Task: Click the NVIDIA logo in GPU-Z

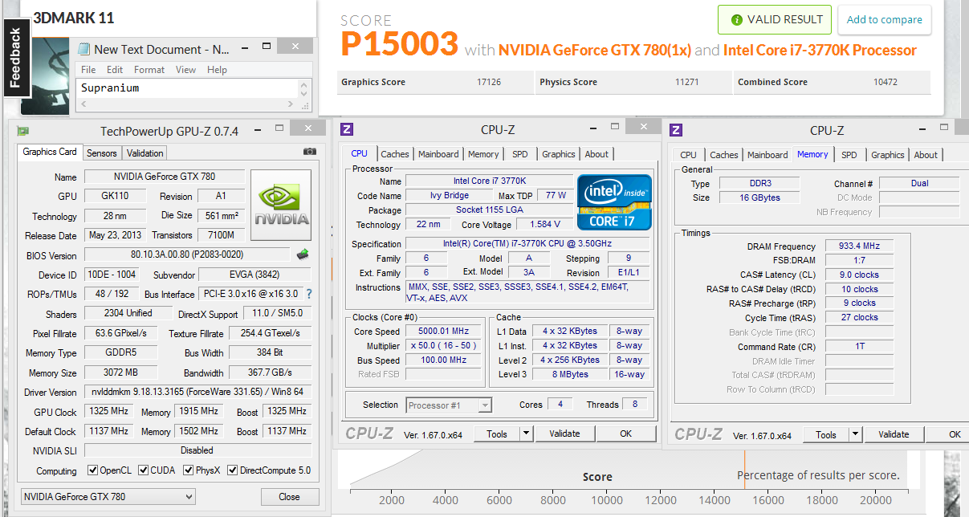Action: tap(281, 205)
